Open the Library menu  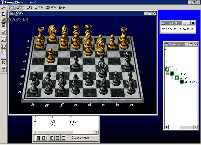39,7
